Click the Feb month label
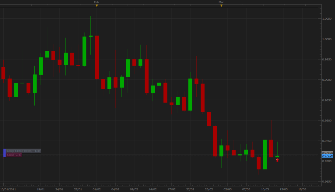 (x=97, y=2)
